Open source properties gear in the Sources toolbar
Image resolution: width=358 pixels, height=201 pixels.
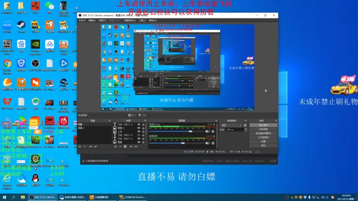click(x=125, y=147)
